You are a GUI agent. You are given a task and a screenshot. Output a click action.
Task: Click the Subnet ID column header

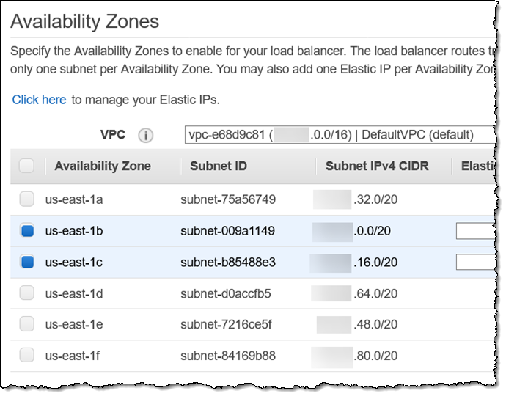(x=218, y=166)
